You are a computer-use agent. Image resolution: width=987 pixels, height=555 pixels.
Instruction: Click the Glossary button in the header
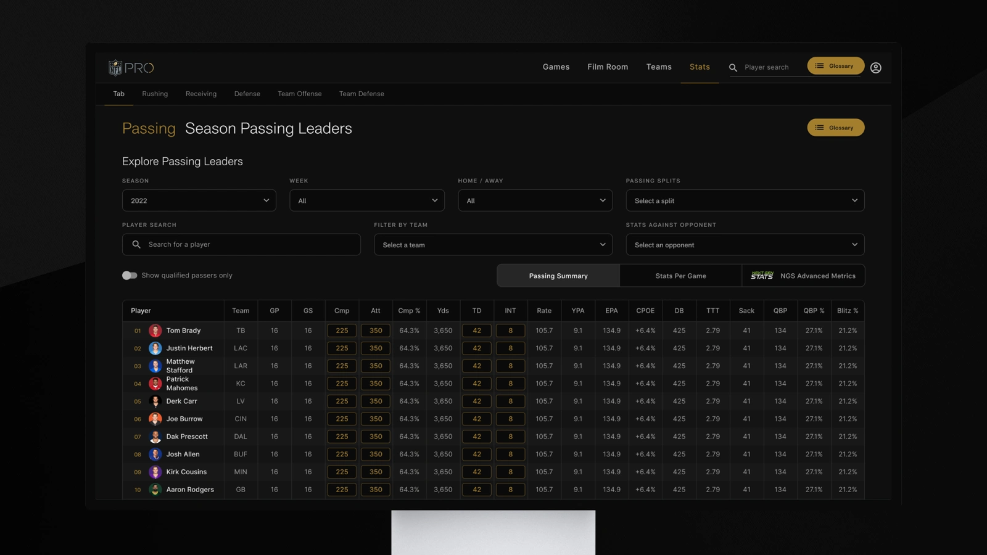[836, 66]
